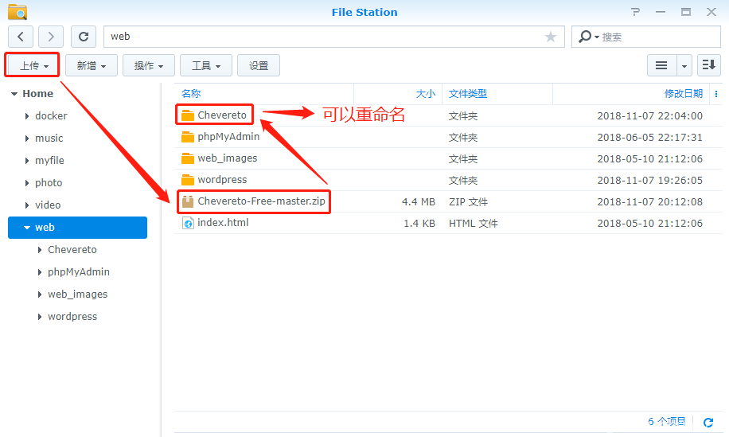Screen dimensions: 729x437
Task: Click the refresh icon in the status bar
Action: coord(708,422)
